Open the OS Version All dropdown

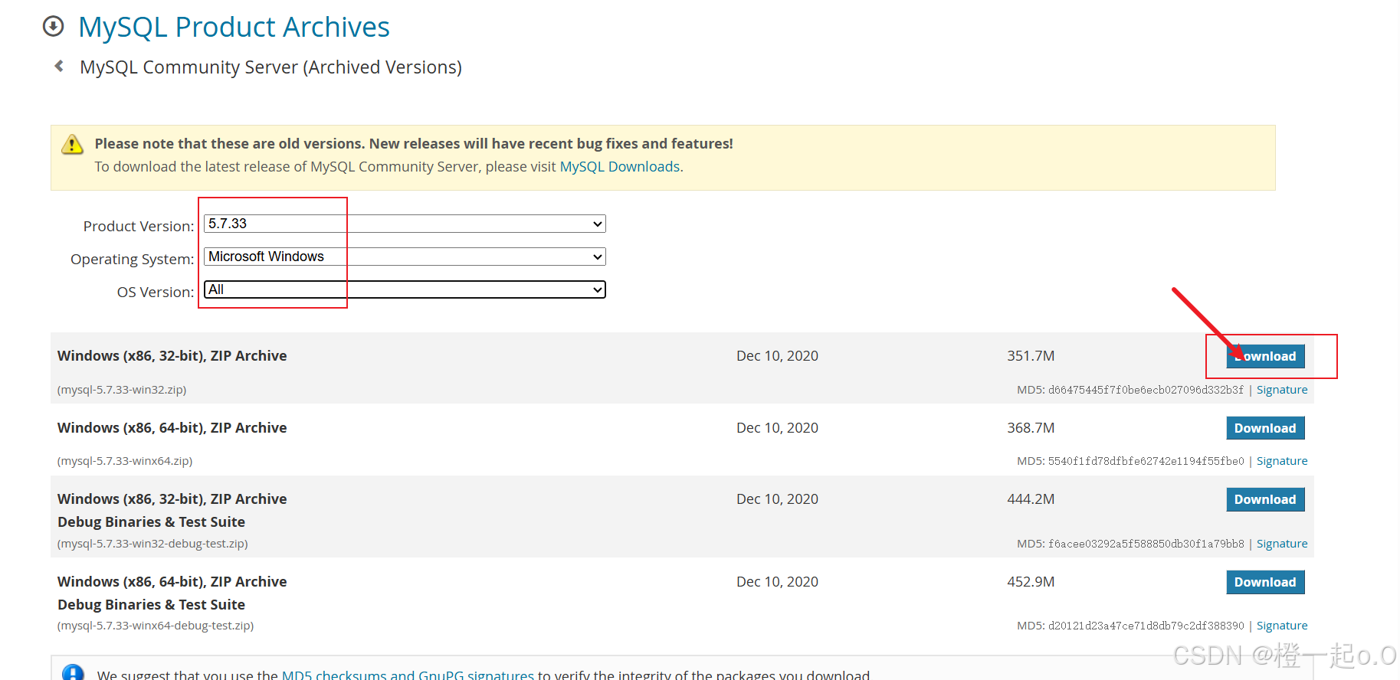point(405,289)
